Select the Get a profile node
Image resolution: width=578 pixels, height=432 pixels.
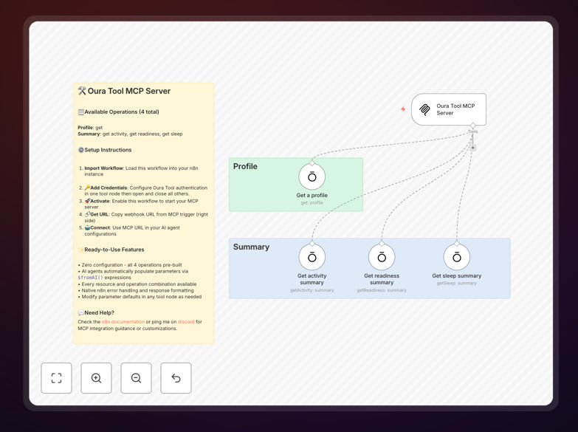[x=312, y=177]
